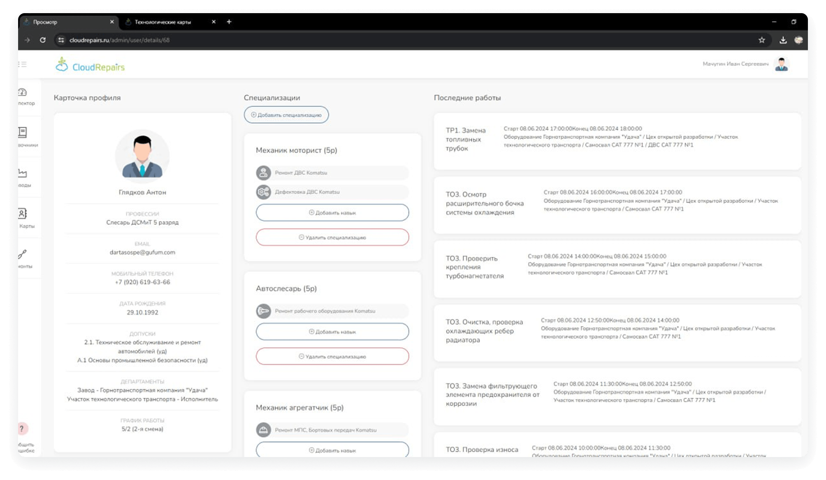Open browser profile icon
826x480 pixels.
click(799, 40)
